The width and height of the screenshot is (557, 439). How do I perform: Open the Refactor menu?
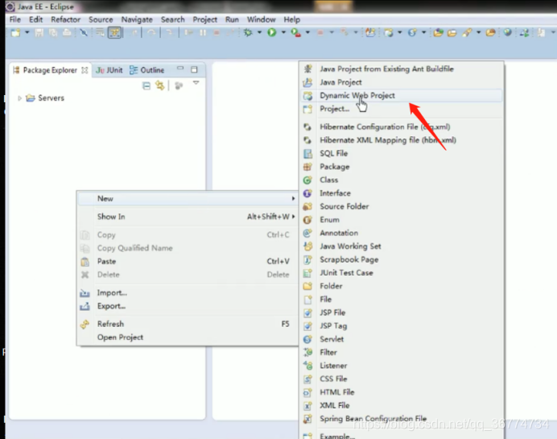tap(66, 19)
